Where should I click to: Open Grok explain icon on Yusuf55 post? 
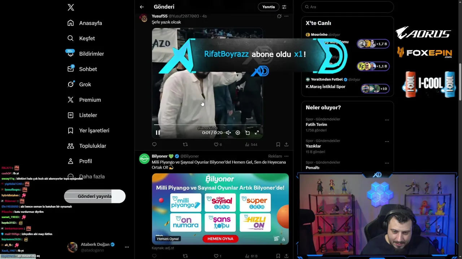(279, 16)
